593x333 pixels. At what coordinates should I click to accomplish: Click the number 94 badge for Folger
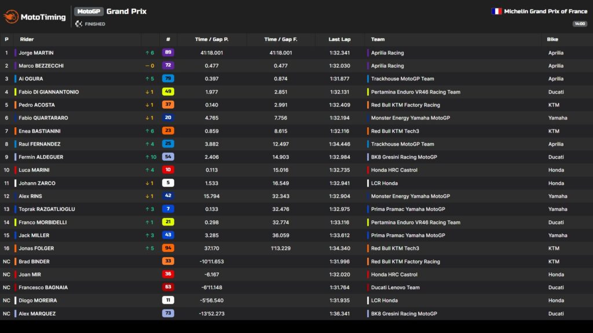point(168,248)
